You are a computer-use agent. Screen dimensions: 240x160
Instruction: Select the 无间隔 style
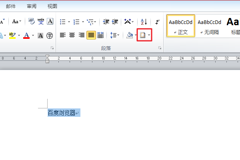point(210,26)
